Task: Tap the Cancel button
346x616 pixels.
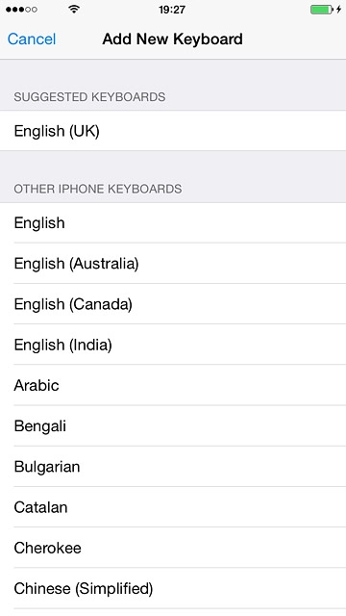Action: 32,39
